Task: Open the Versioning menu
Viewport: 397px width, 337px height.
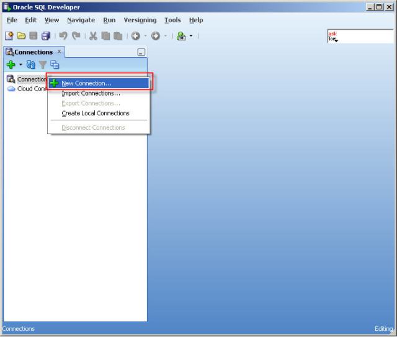Action: 140,20
